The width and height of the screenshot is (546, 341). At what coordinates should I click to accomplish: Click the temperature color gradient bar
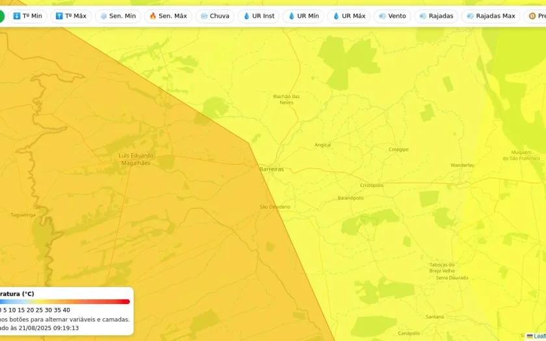click(x=65, y=301)
